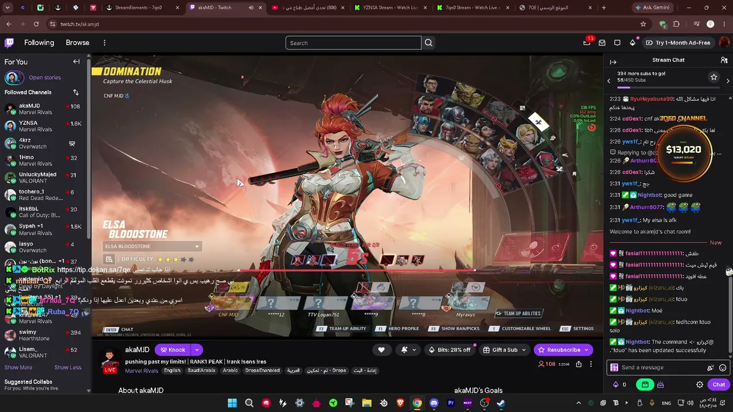
Task: Open the Elsa Bloodstone hero dropdown
Action: (x=152, y=246)
